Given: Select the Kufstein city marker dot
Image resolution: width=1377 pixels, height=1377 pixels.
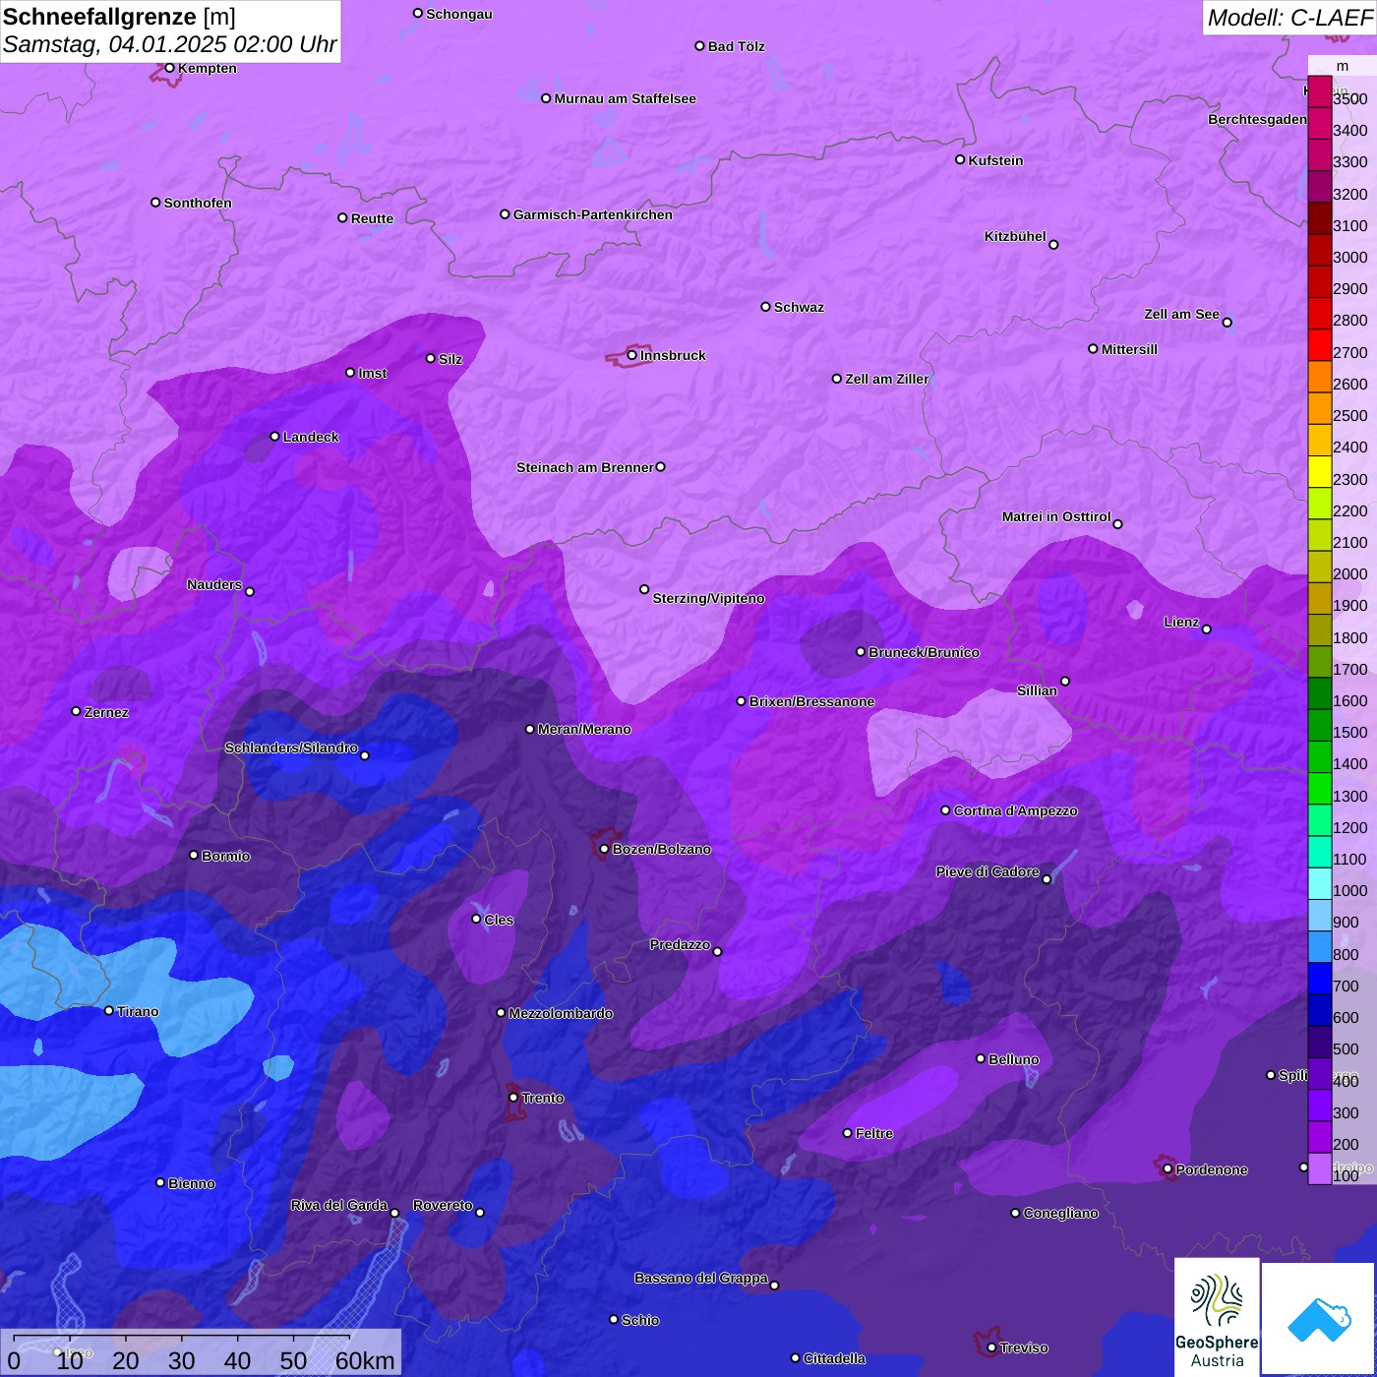Looking at the screenshot, I should pos(960,159).
